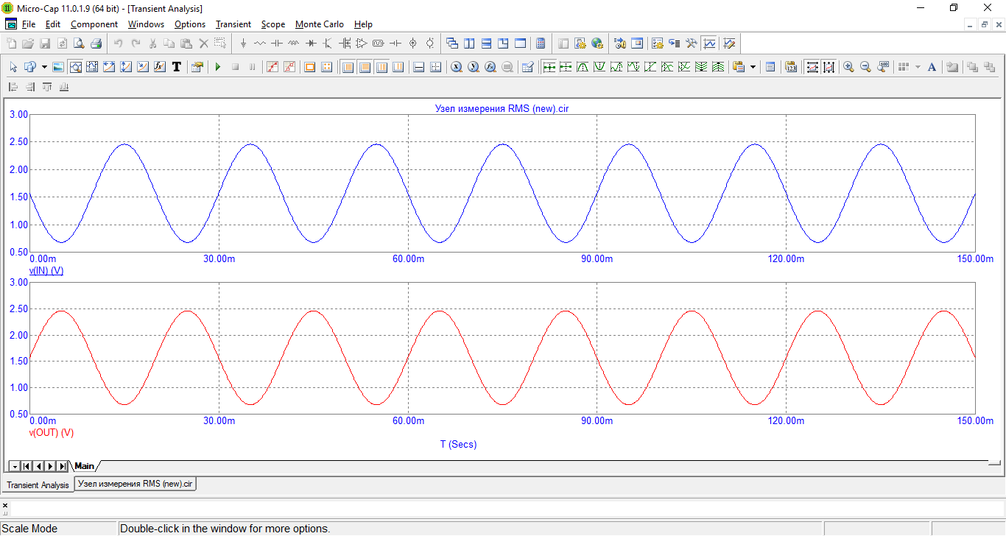Viewport: 1006px width, 536px height.
Task: Toggle the Select mode arrow tool
Action: (x=13, y=67)
